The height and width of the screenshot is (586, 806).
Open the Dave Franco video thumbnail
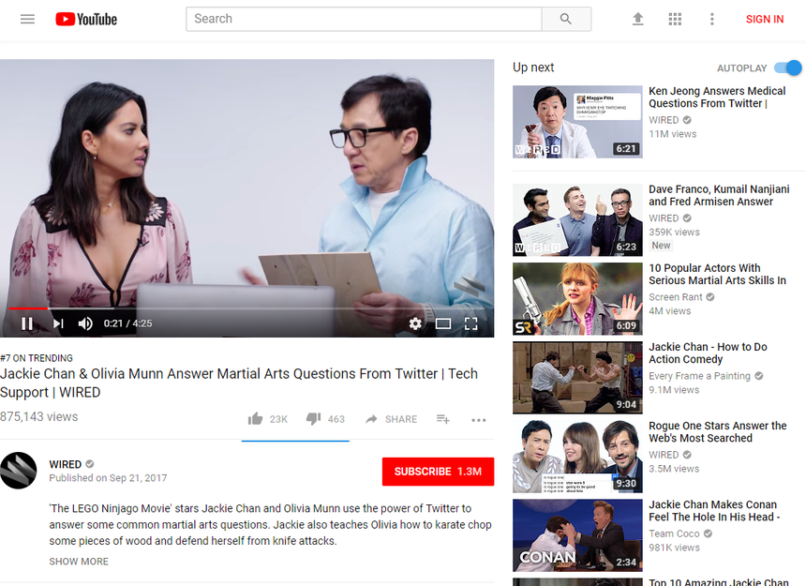[x=577, y=219]
